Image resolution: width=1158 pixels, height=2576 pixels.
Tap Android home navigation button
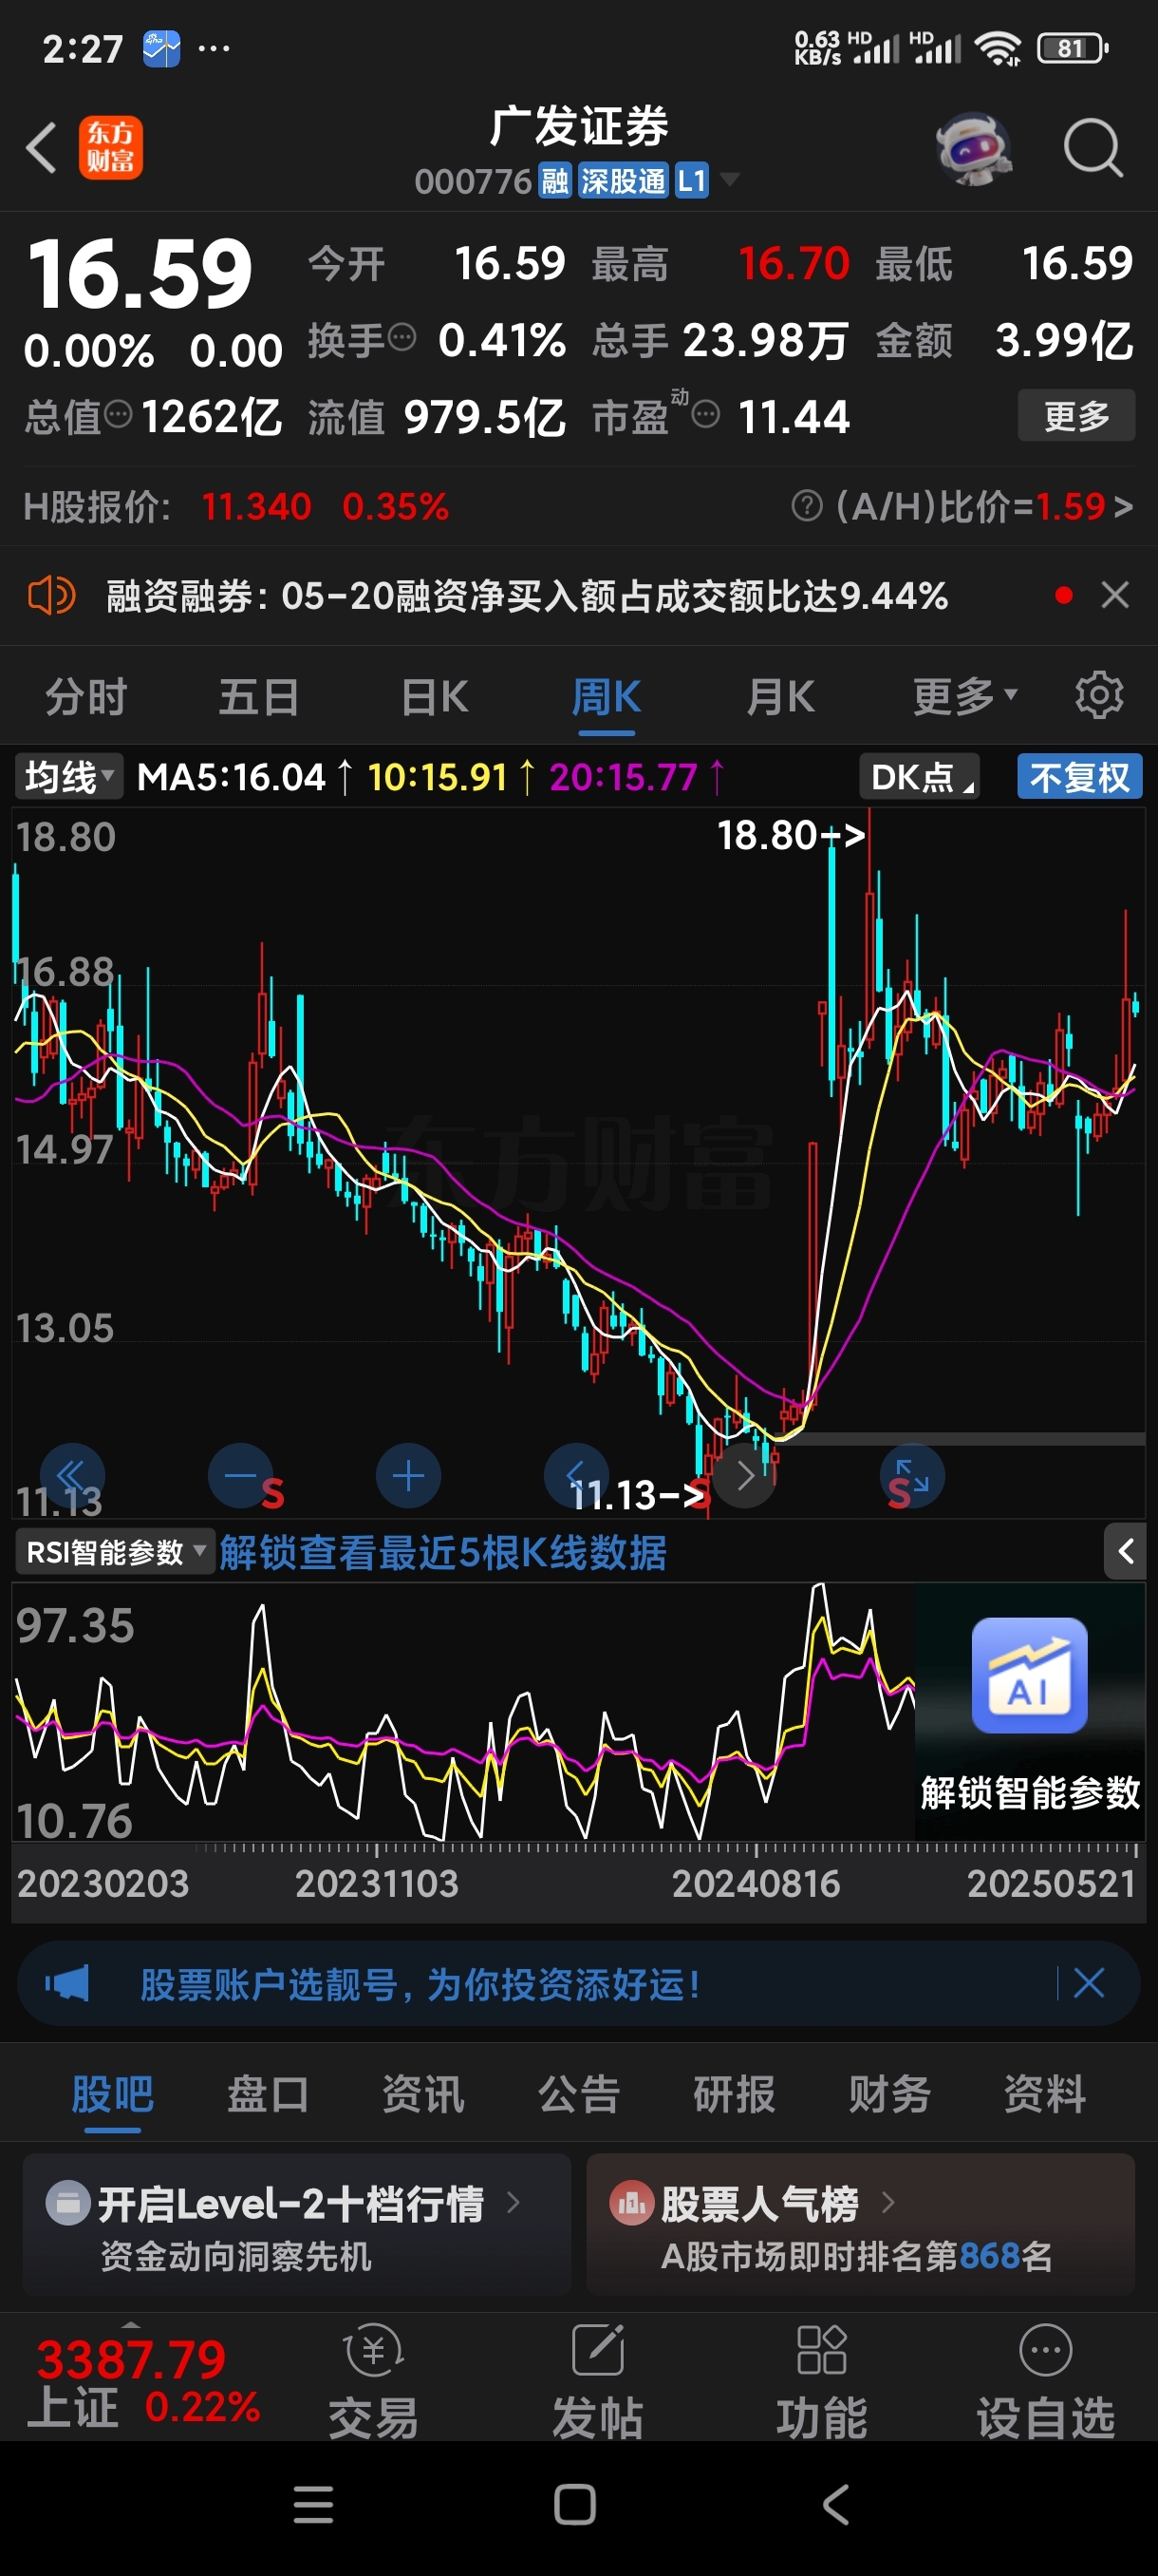pos(574,2505)
